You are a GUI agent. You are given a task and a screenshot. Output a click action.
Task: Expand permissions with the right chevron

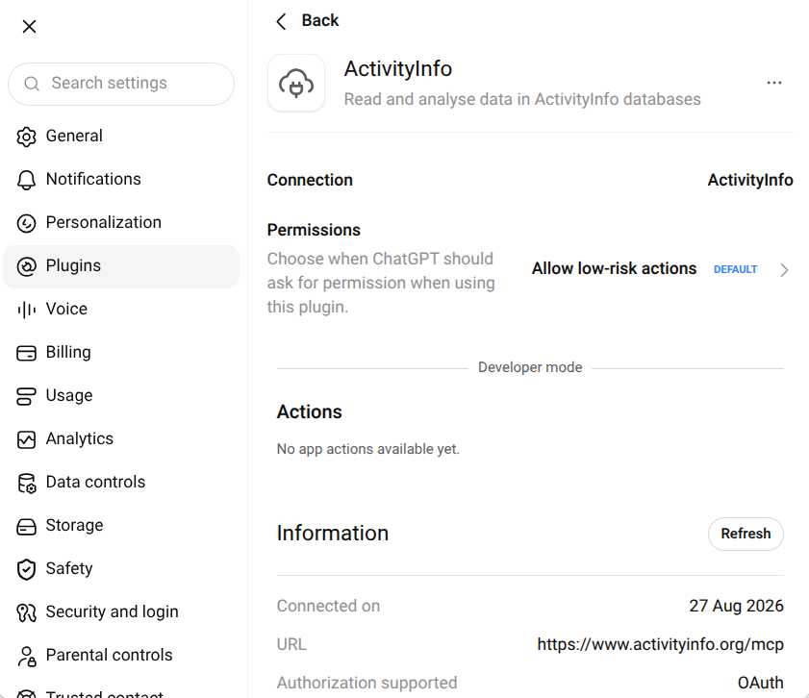pos(784,270)
